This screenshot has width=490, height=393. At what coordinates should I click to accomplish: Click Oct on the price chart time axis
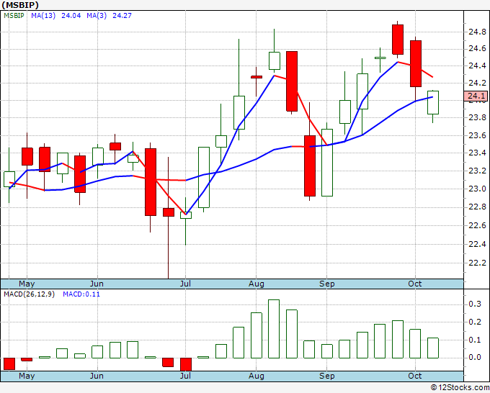point(414,284)
